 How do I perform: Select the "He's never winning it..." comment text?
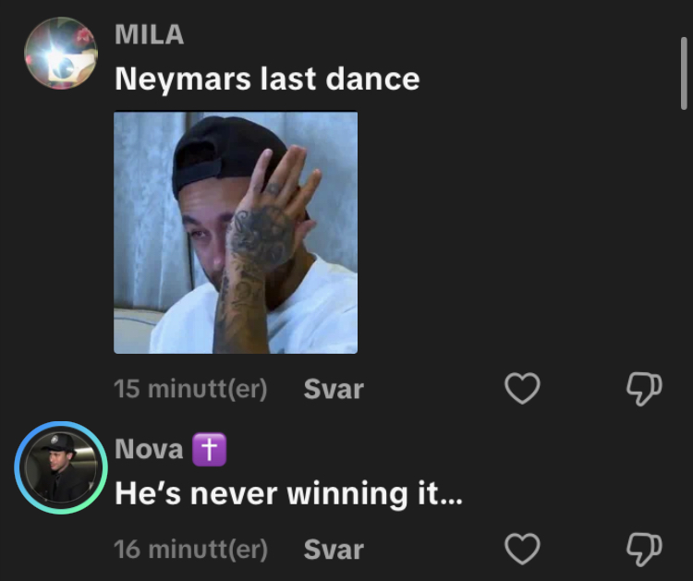click(288, 493)
